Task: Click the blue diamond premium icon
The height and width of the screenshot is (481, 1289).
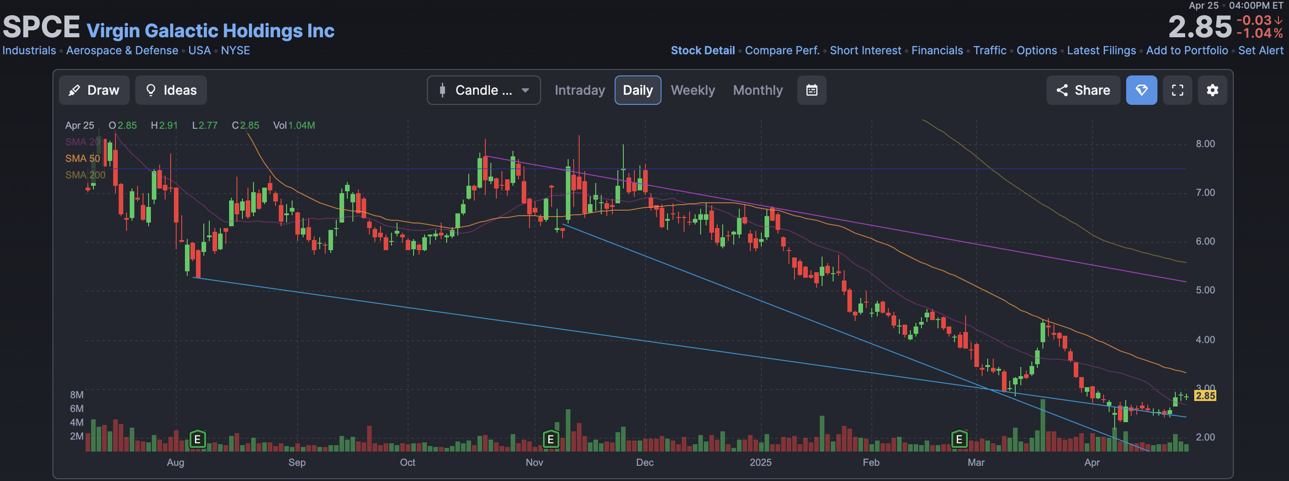Action: (1141, 90)
